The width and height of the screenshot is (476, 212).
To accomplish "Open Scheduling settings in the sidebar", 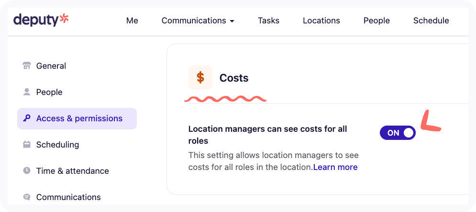I will [x=57, y=145].
